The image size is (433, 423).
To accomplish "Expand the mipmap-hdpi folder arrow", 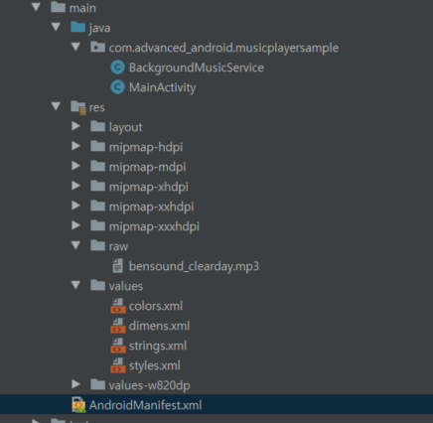I will pos(75,146).
